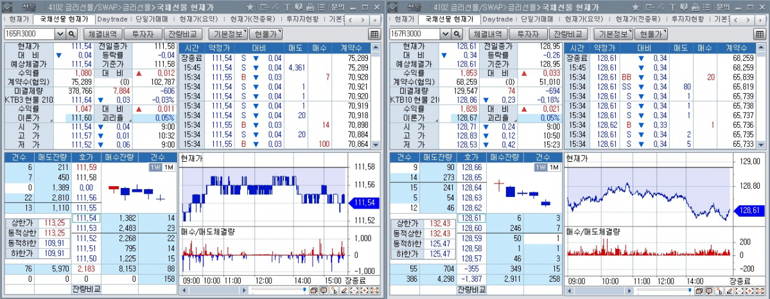Open 현재가(요약) tab in right window
770x299 pixels.
pyautogui.click(x=583, y=19)
